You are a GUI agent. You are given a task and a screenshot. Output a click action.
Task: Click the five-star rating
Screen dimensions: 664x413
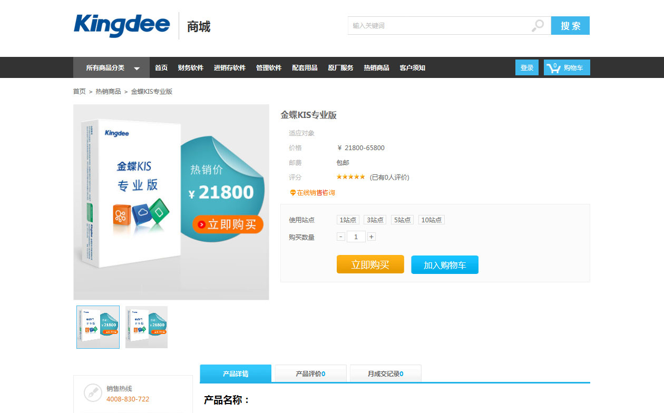(350, 177)
